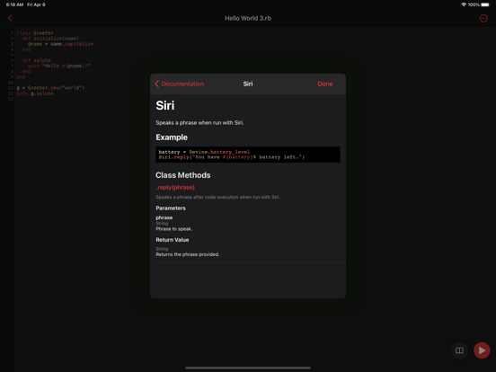Return to Documentation list

pyautogui.click(x=180, y=84)
